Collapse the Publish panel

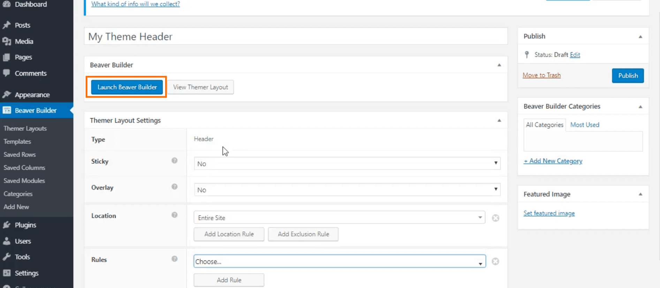point(640,37)
